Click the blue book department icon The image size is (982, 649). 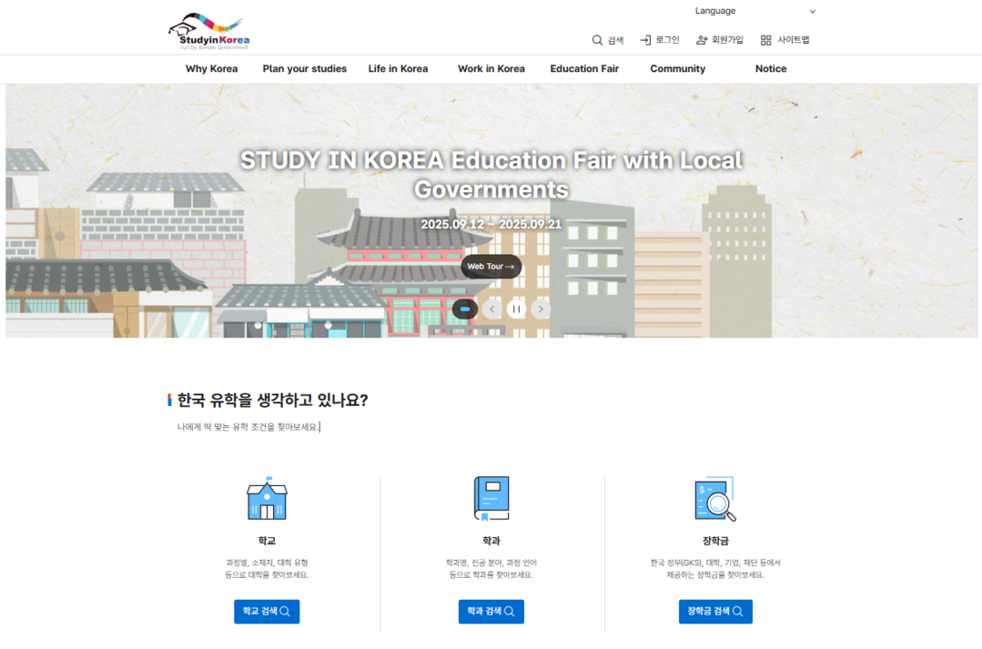point(491,499)
